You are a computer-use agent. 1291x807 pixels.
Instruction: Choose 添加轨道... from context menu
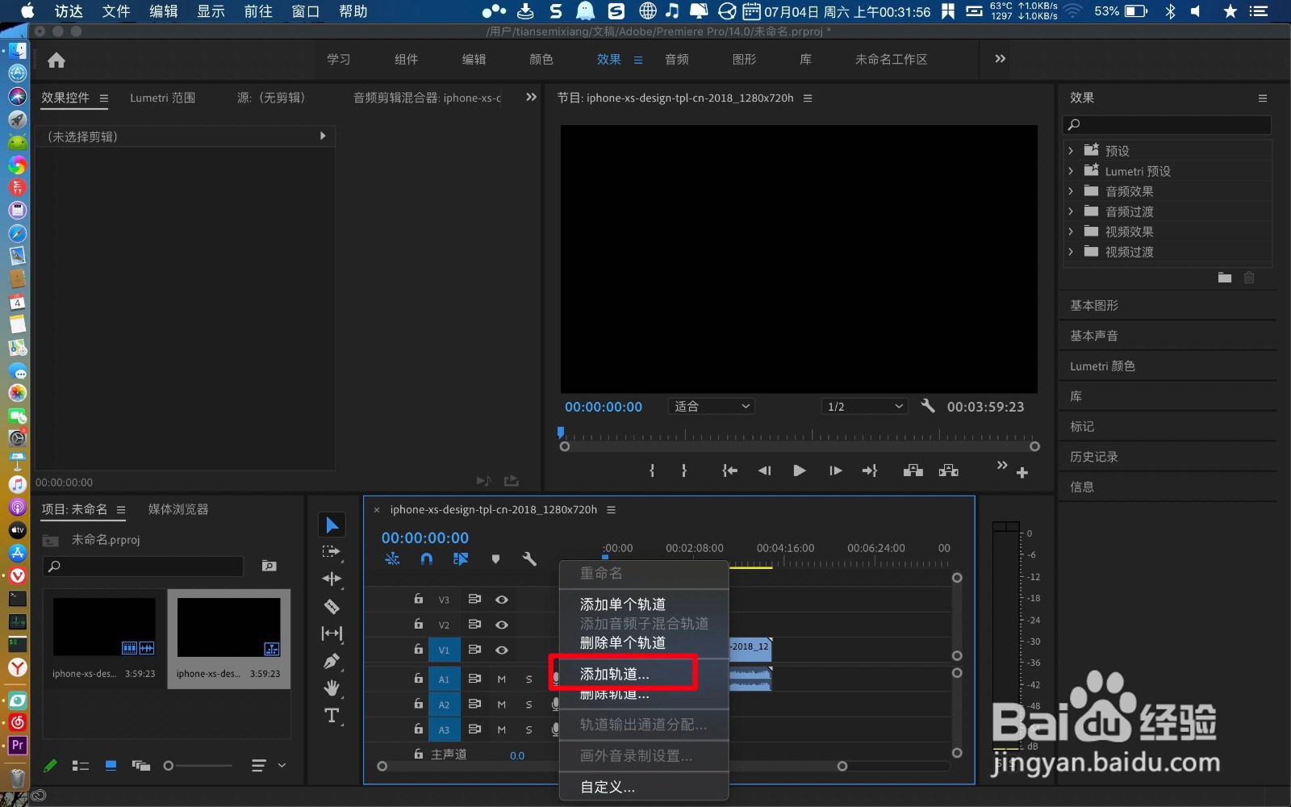(x=615, y=674)
